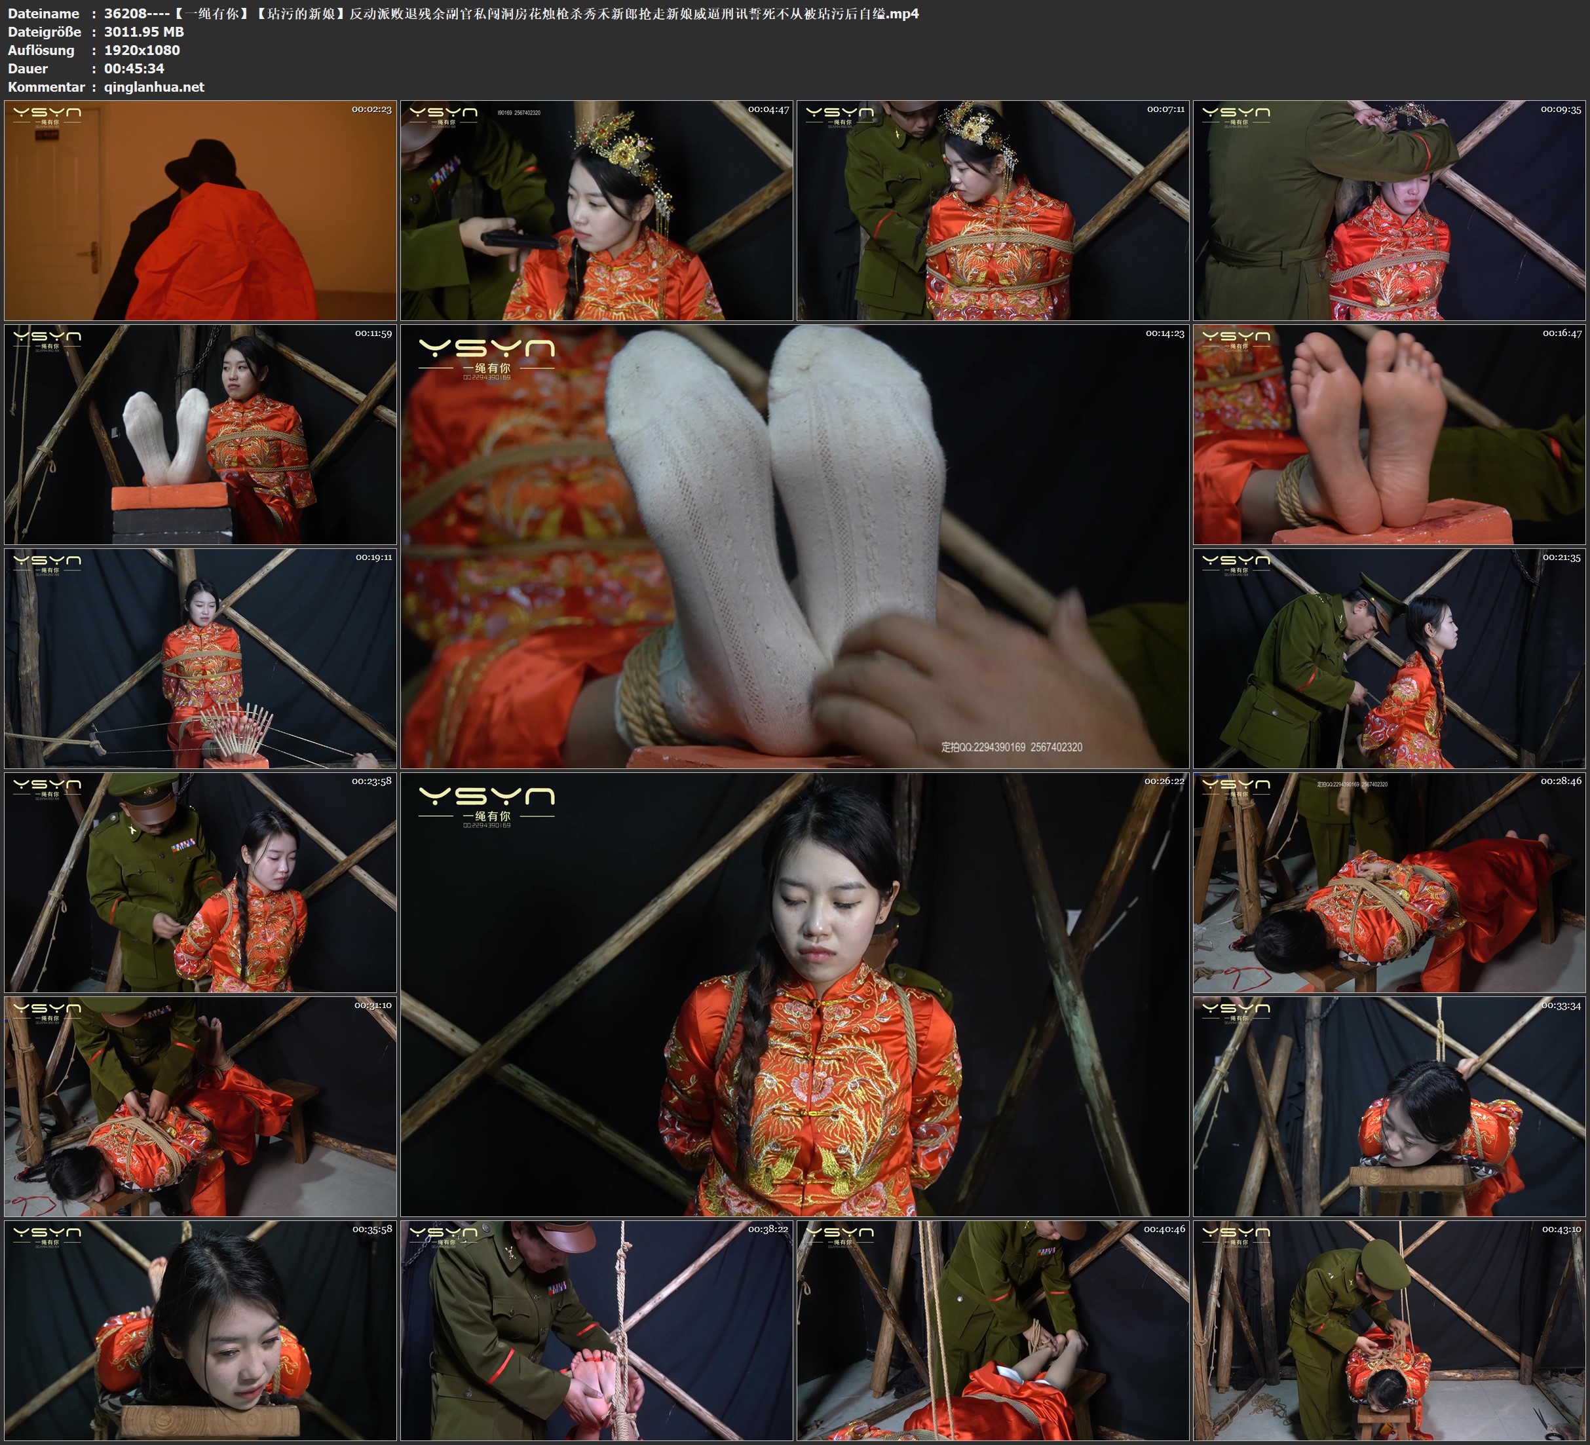Click the large frame marked 00:26:22
The height and width of the screenshot is (1445, 1590).
click(x=794, y=994)
